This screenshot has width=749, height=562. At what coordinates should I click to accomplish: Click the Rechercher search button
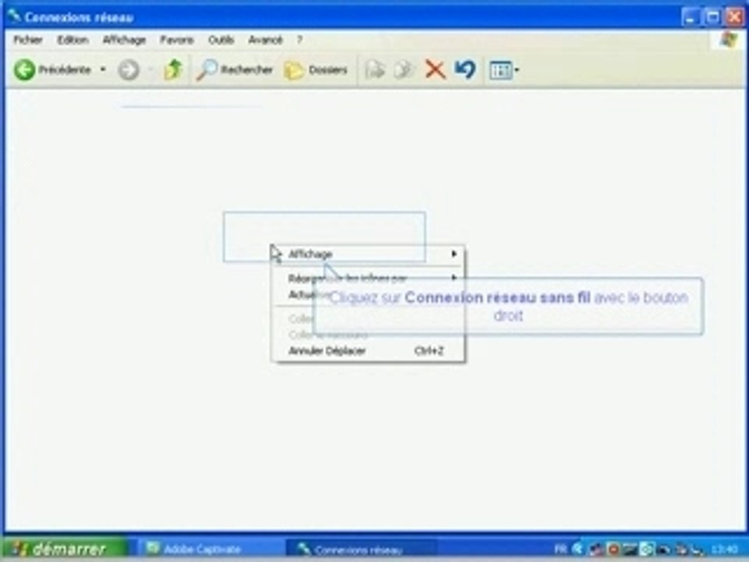(x=235, y=70)
